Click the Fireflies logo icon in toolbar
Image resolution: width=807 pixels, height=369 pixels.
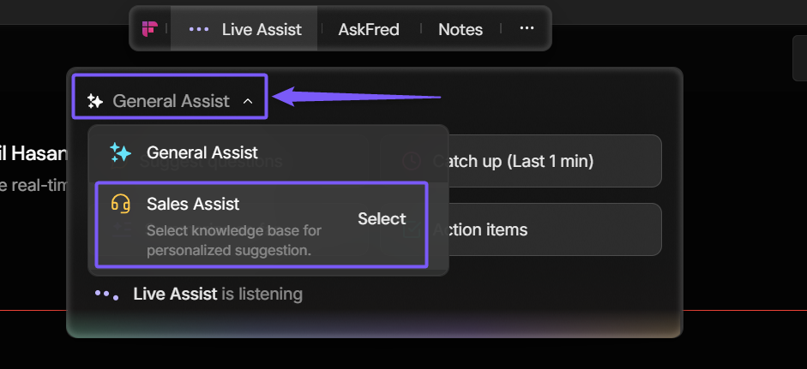pyautogui.click(x=150, y=29)
